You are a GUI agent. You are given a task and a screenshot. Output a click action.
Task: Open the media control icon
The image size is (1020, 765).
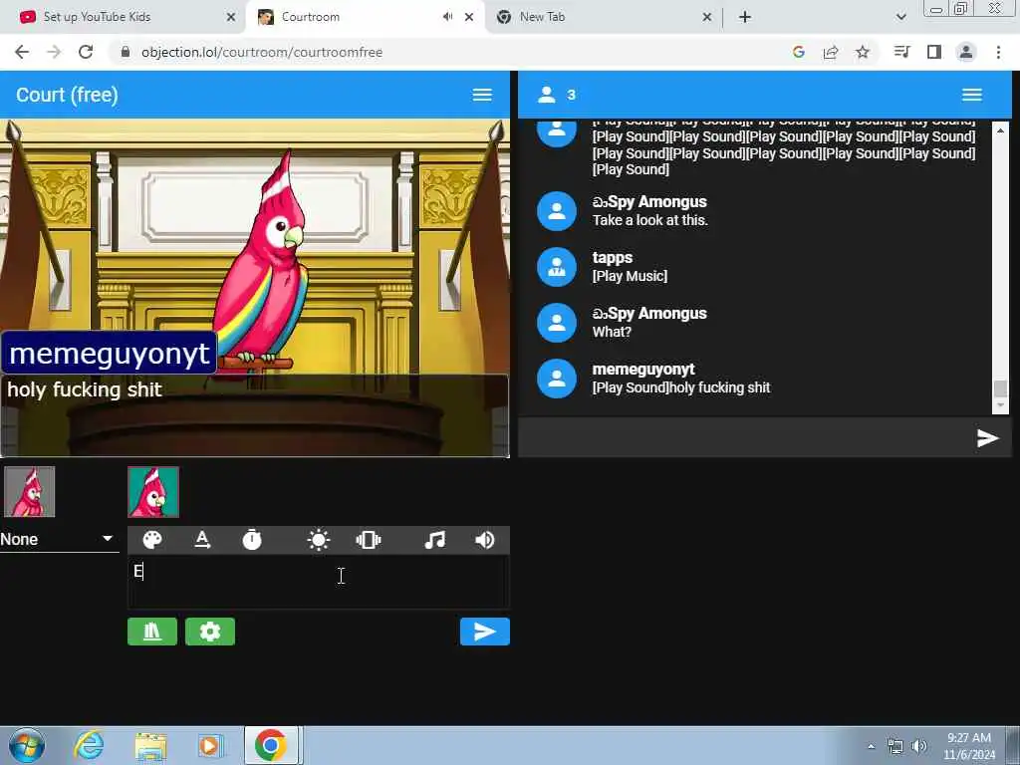[901, 52]
